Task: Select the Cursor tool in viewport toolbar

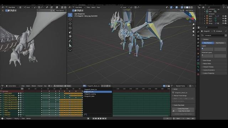Action: [x=70, y=19]
